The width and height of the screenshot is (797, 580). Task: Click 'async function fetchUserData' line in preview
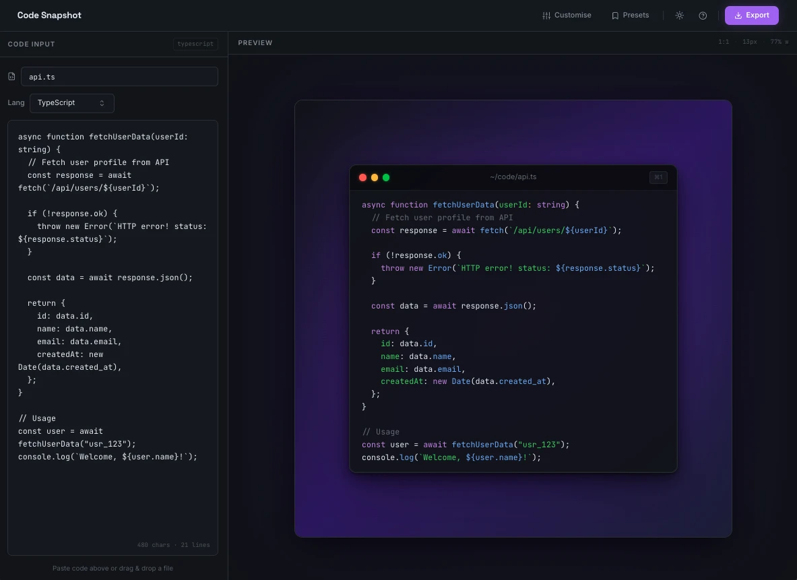[x=471, y=205]
